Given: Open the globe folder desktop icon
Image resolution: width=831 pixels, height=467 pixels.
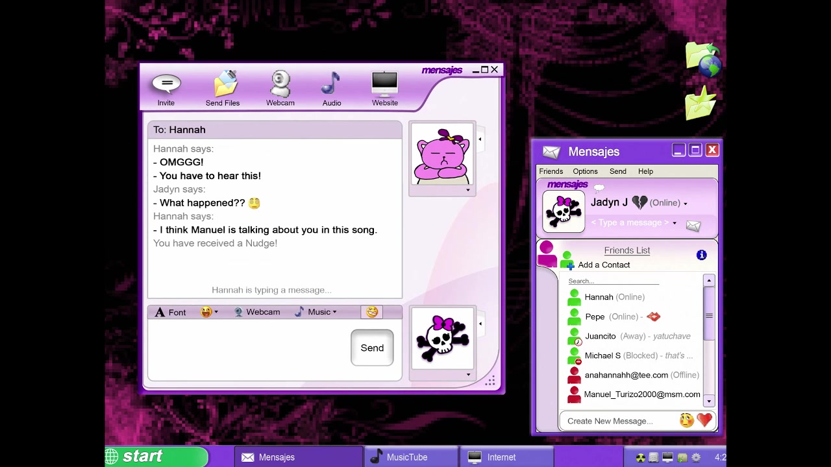Looking at the screenshot, I should (x=702, y=60).
